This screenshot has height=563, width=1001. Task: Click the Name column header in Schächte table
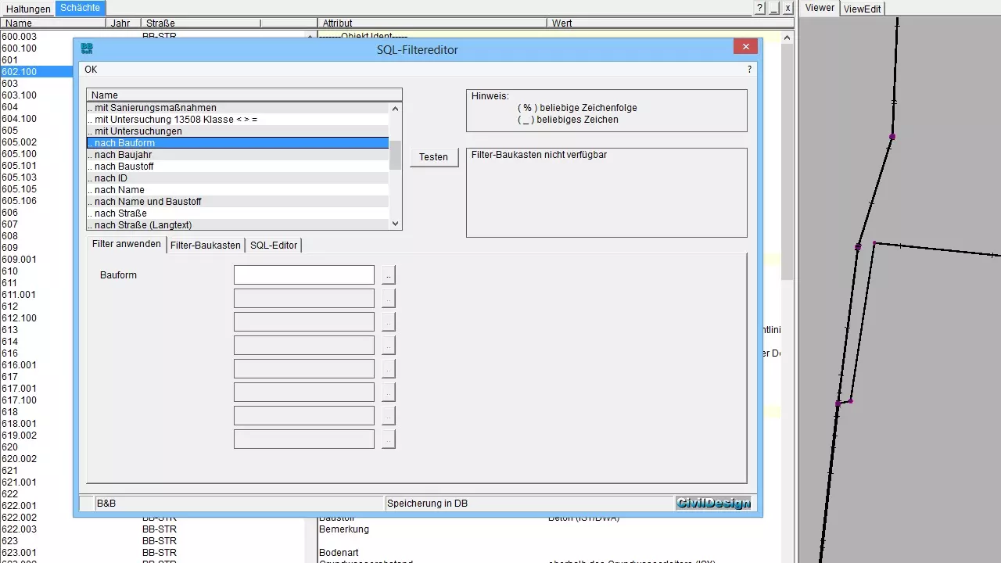point(53,23)
